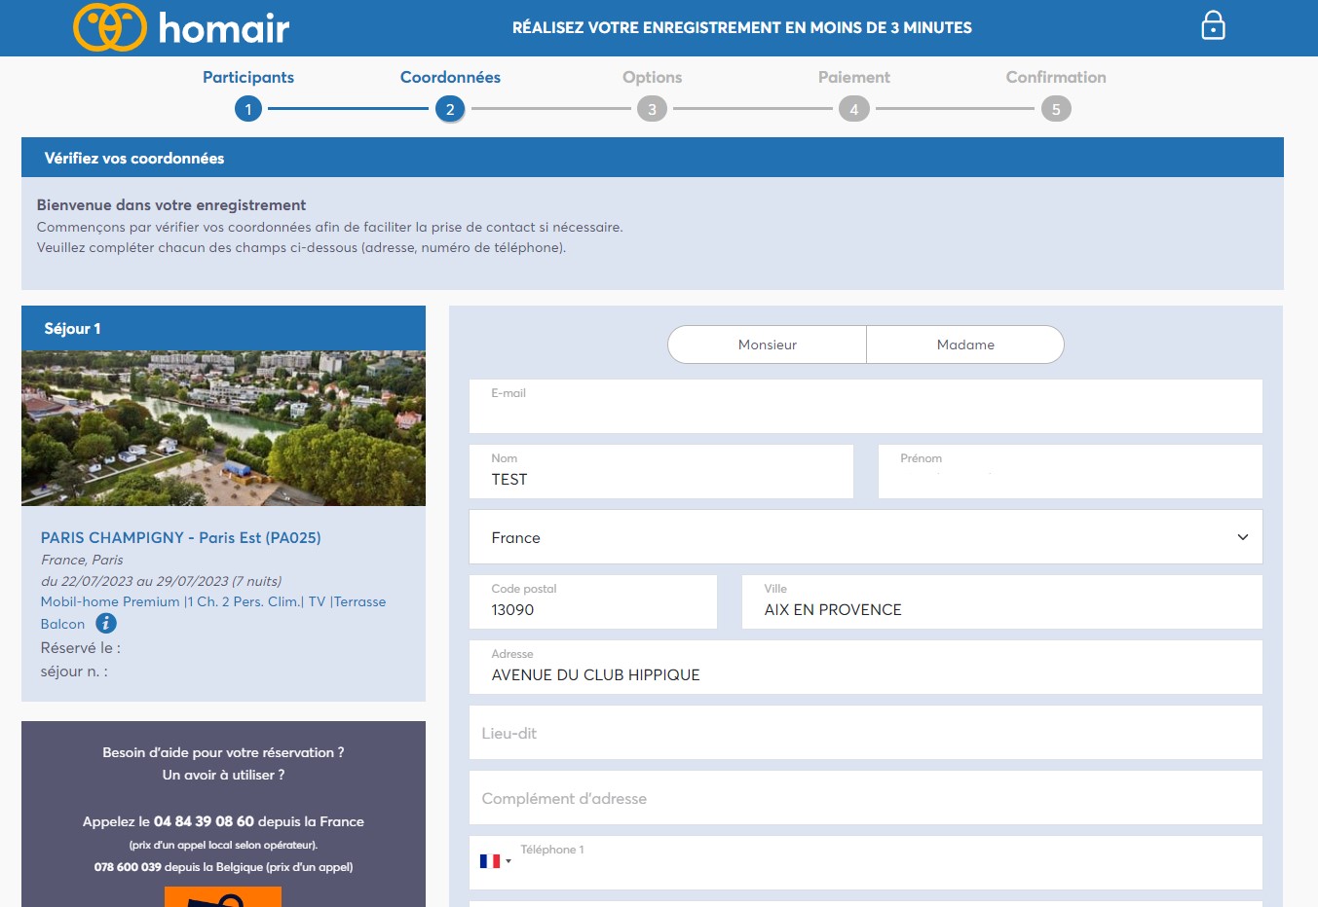
Task: Click the Belgium number 078 600 039
Action: point(128,867)
